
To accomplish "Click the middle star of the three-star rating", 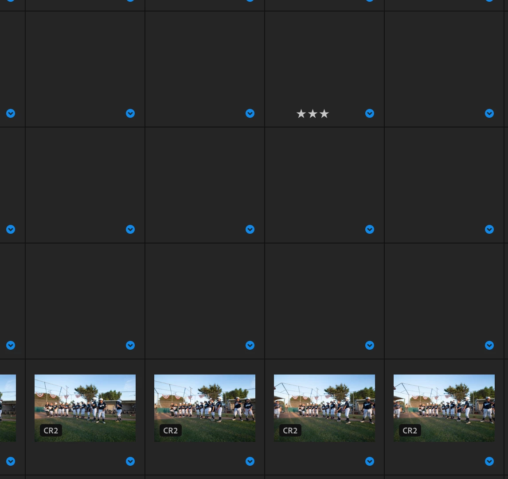I will click(x=313, y=114).
